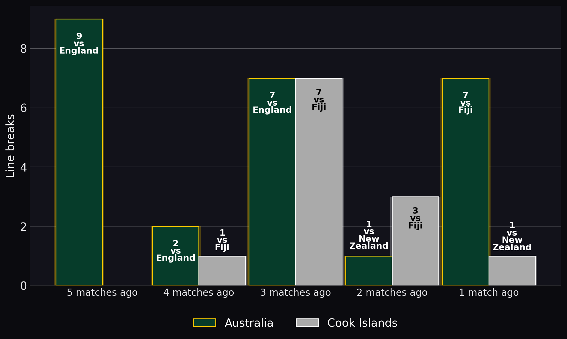Click the '2 matches ago' axis label
The image size is (567, 339).
coord(392,293)
